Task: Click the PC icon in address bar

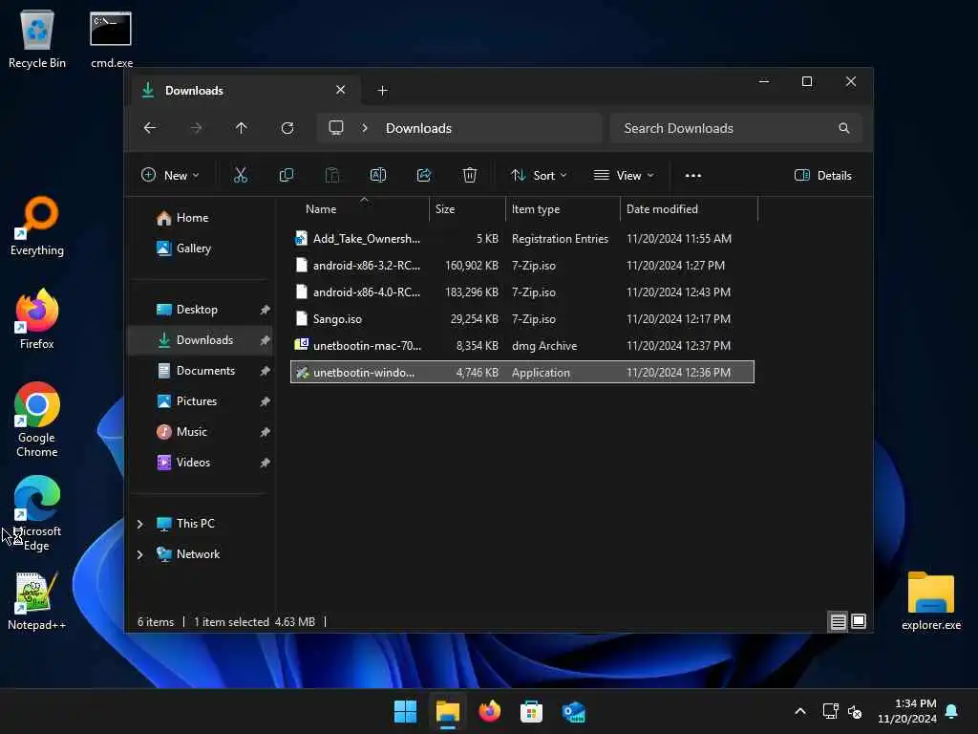Action: pos(336,128)
